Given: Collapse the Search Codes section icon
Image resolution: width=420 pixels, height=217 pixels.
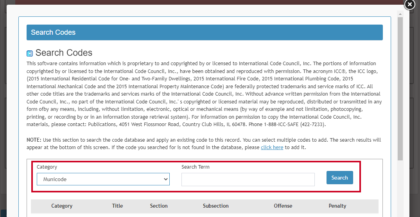Looking at the screenshot, I should point(30,53).
